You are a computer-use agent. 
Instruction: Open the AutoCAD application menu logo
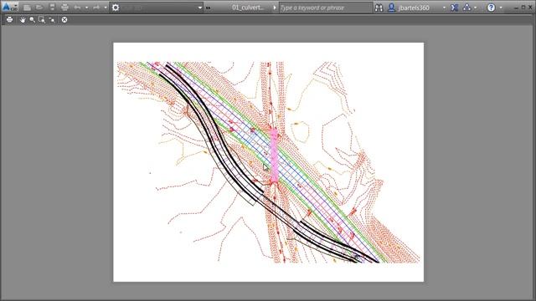pyautogui.click(x=9, y=7)
